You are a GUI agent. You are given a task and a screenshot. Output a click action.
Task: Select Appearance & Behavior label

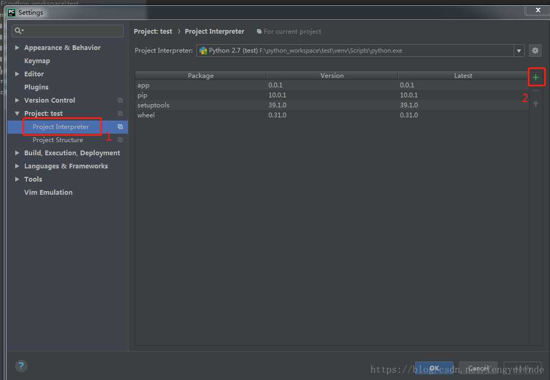click(62, 47)
